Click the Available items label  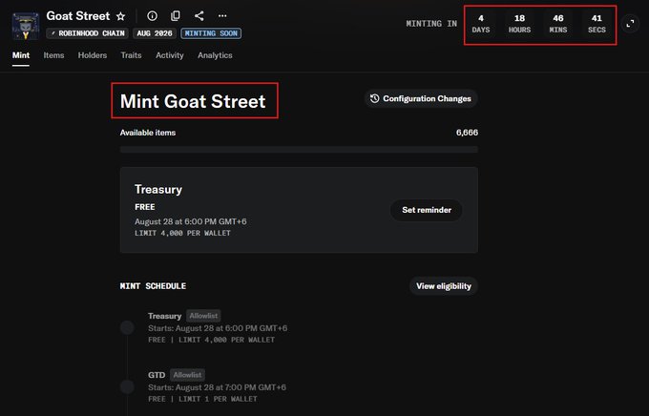point(148,133)
